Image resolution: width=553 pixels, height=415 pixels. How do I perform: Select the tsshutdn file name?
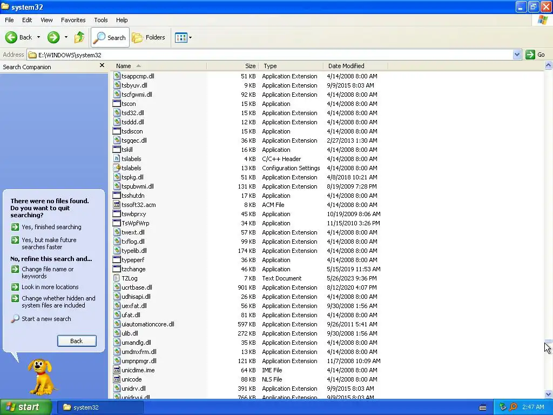(x=133, y=196)
